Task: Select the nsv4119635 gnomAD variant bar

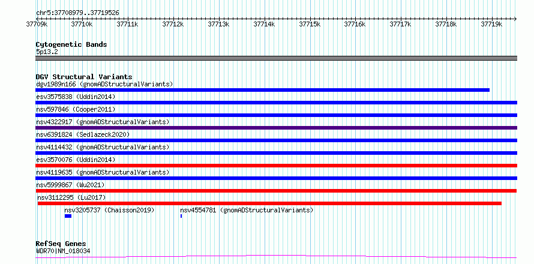Action: 276,178
